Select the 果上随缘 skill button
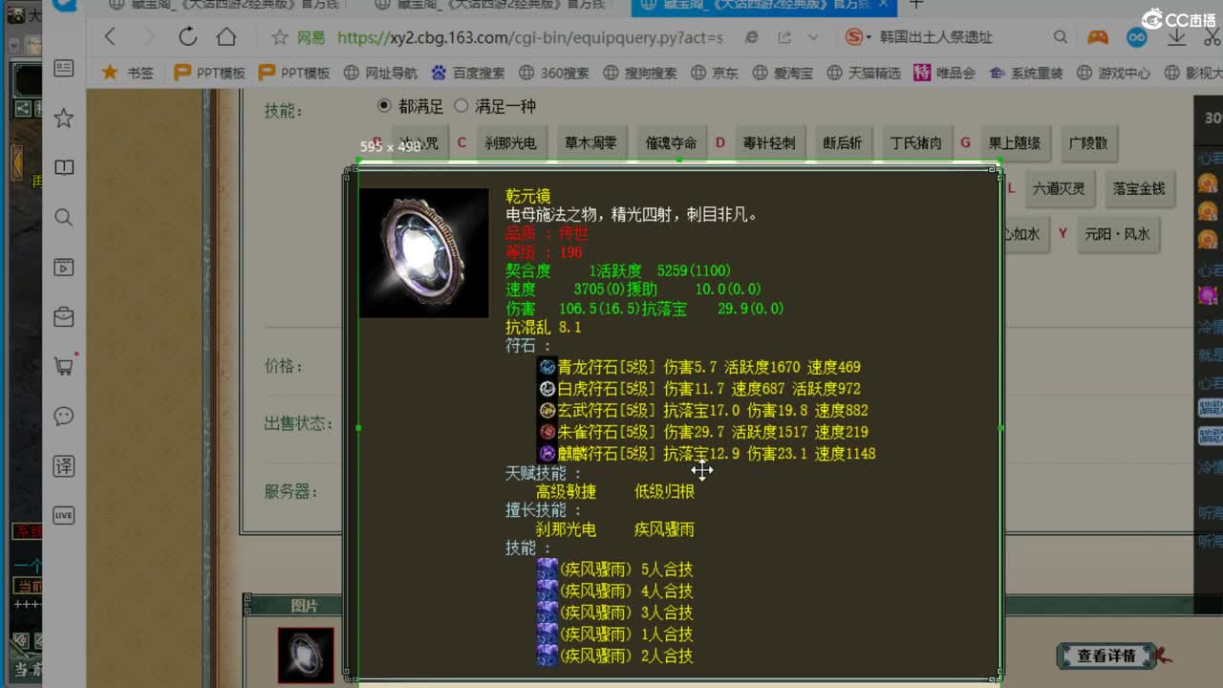1223x688 pixels. pyautogui.click(x=1014, y=142)
